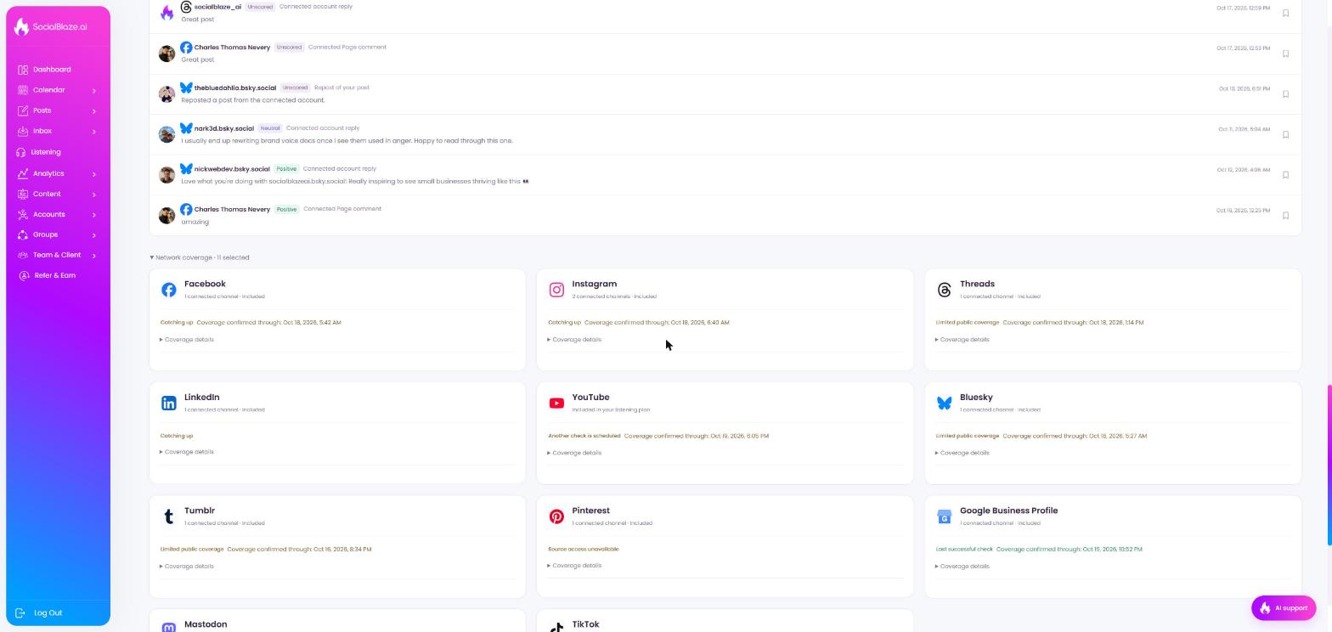Click the SocialBlaze.ai flame logo

pos(22,27)
